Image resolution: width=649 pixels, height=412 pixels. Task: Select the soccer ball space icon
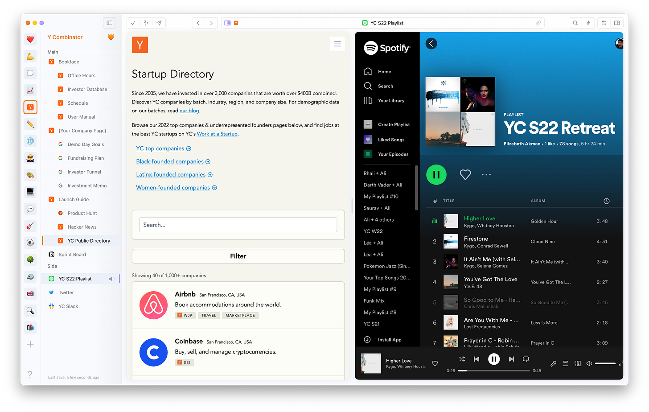30,243
